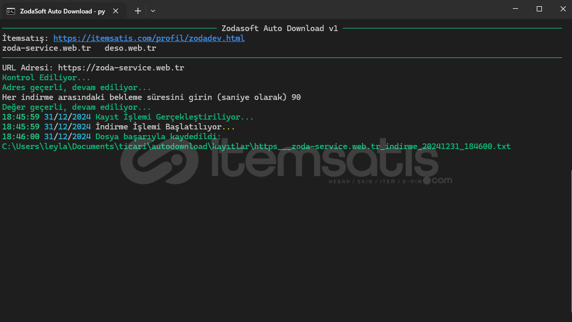Viewport: 572px width, 322px height.
Task: Expand the new tab profile dropdown
Action: coord(153,11)
